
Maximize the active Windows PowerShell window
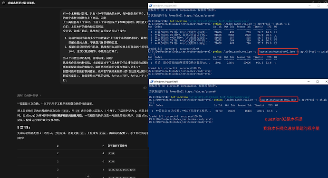[x=318, y=82]
